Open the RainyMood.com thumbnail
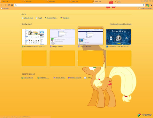The height and width of the screenshot is (118, 153). [x=119, y=37]
